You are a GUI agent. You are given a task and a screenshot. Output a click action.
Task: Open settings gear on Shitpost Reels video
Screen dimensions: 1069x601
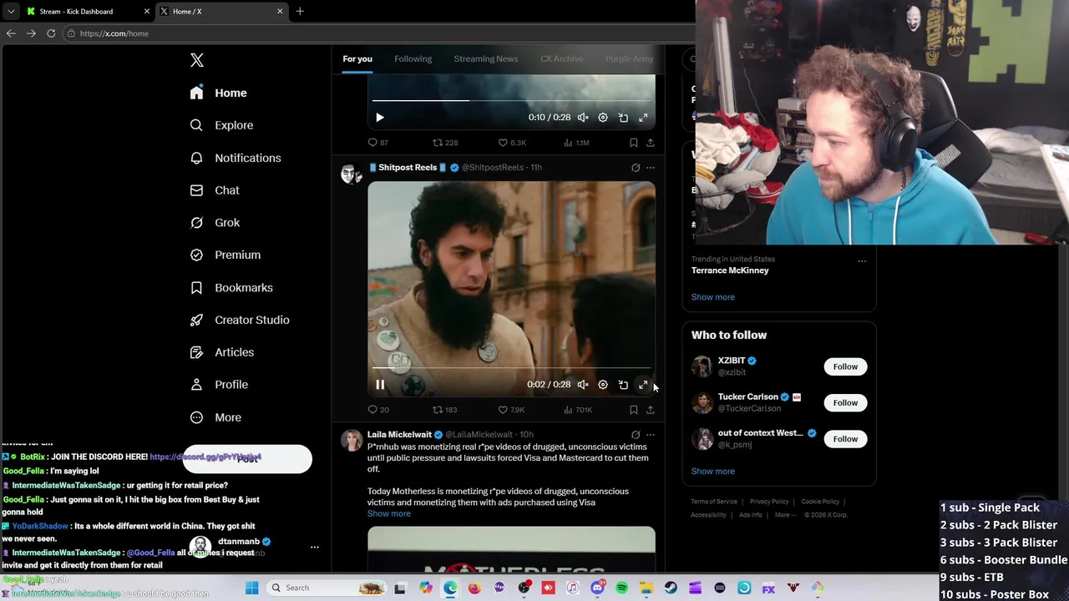[x=603, y=385]
